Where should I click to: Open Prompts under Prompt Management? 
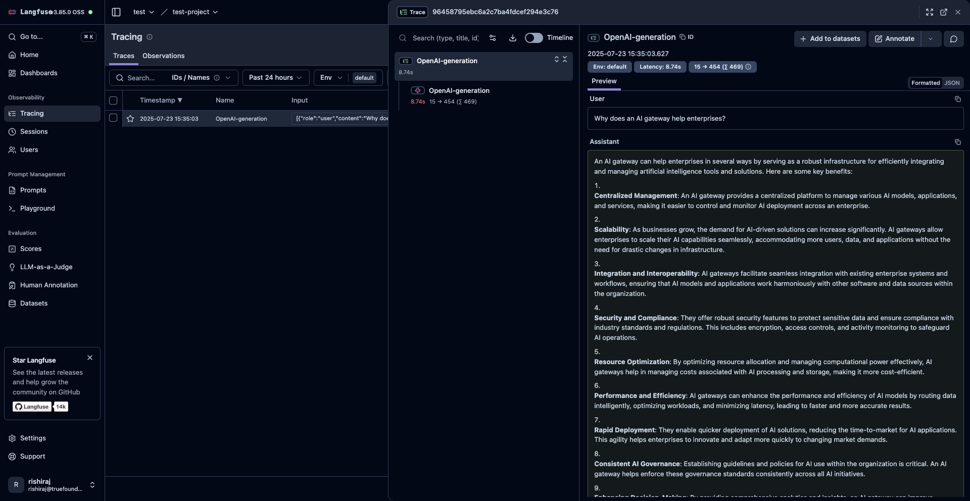point(52,190)
